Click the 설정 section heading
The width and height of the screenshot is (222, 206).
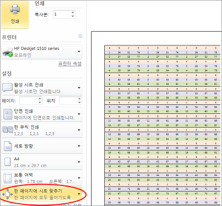coord(7,73)
